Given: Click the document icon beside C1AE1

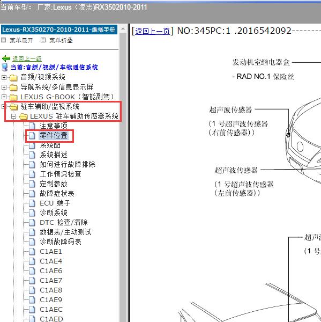Looking at the screenshot, I should point(32,251).
